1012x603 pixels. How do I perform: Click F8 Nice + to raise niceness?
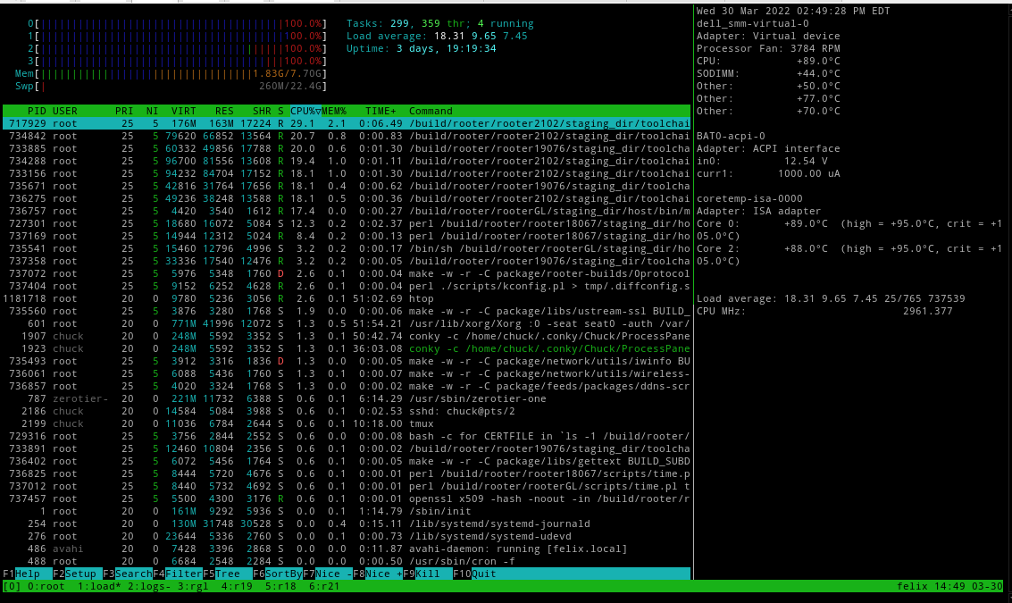(x=382, y=574)
